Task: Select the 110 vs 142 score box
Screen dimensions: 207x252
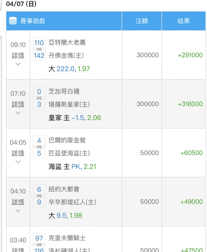Action: [39, 49]
